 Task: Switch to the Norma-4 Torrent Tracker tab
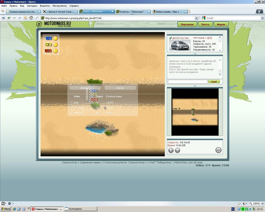[60, 11]
